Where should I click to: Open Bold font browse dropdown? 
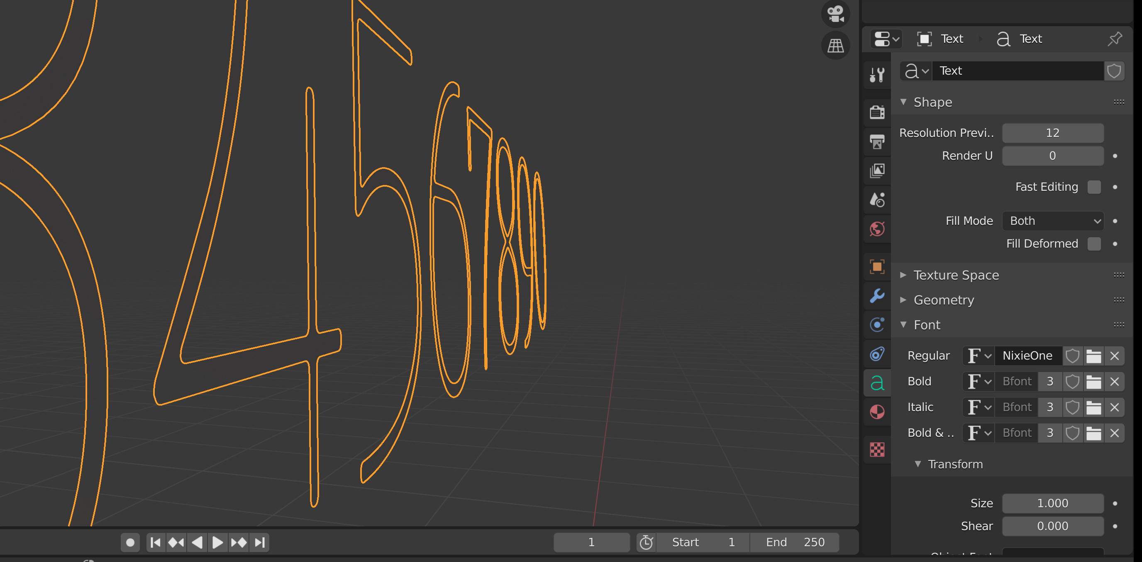[x=979, y=382]
